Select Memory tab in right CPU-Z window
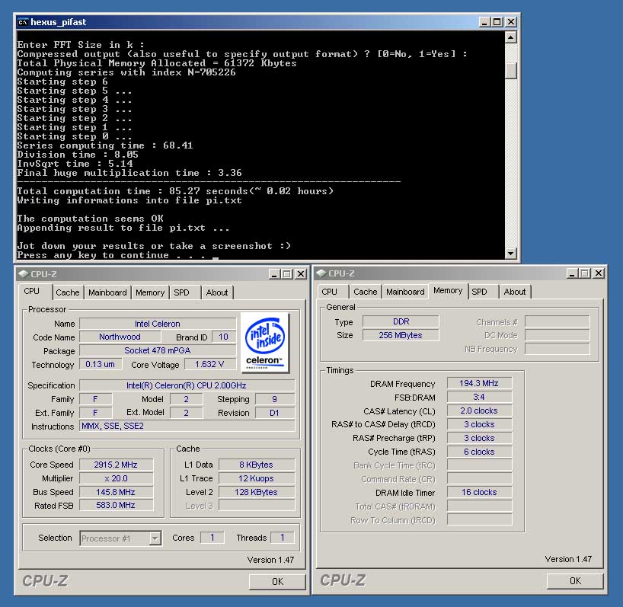The height and width of the screenshot is (607, 623). [x=448, y=290]
